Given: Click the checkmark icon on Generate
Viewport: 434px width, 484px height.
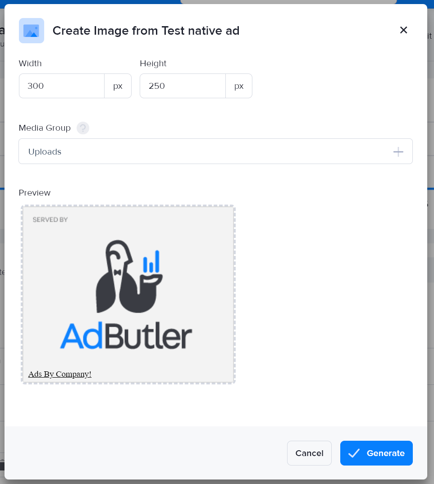Looking at the screenshot, I should (354, 453).
